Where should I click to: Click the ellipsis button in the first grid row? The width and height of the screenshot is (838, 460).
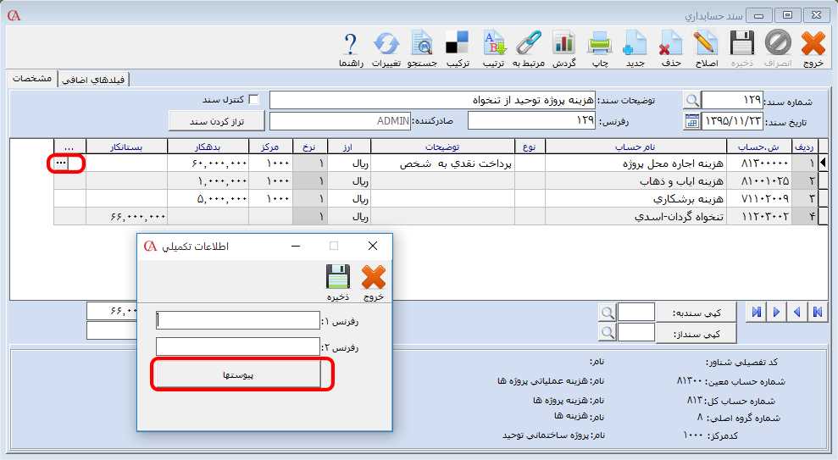point(60,163)
